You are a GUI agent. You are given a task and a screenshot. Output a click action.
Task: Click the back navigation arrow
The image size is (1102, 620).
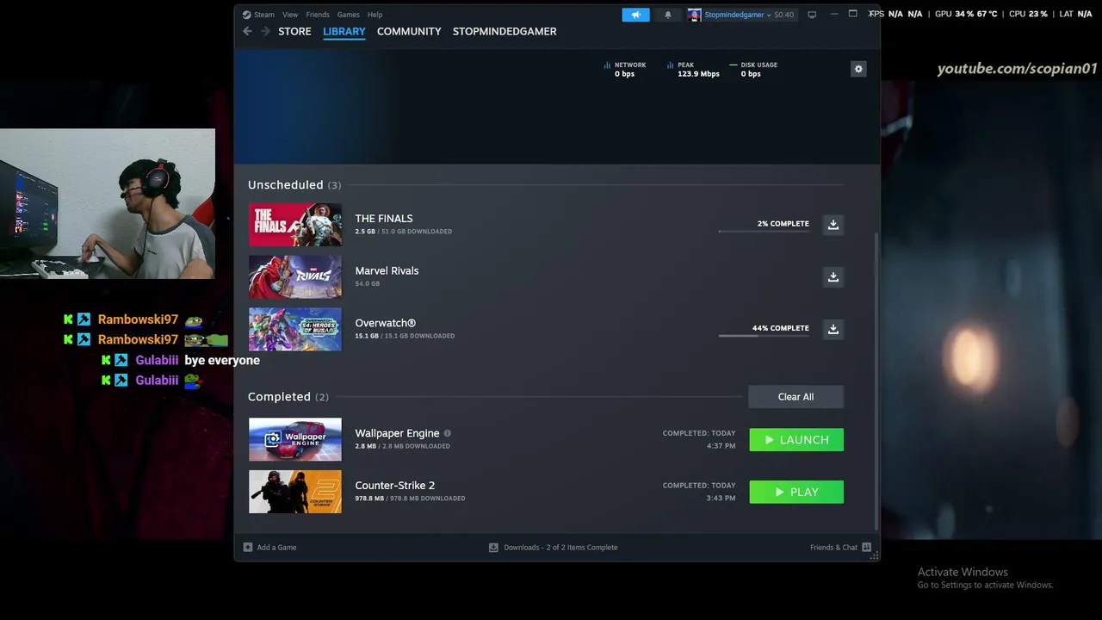pyautogui.click(x=247, y=31)
